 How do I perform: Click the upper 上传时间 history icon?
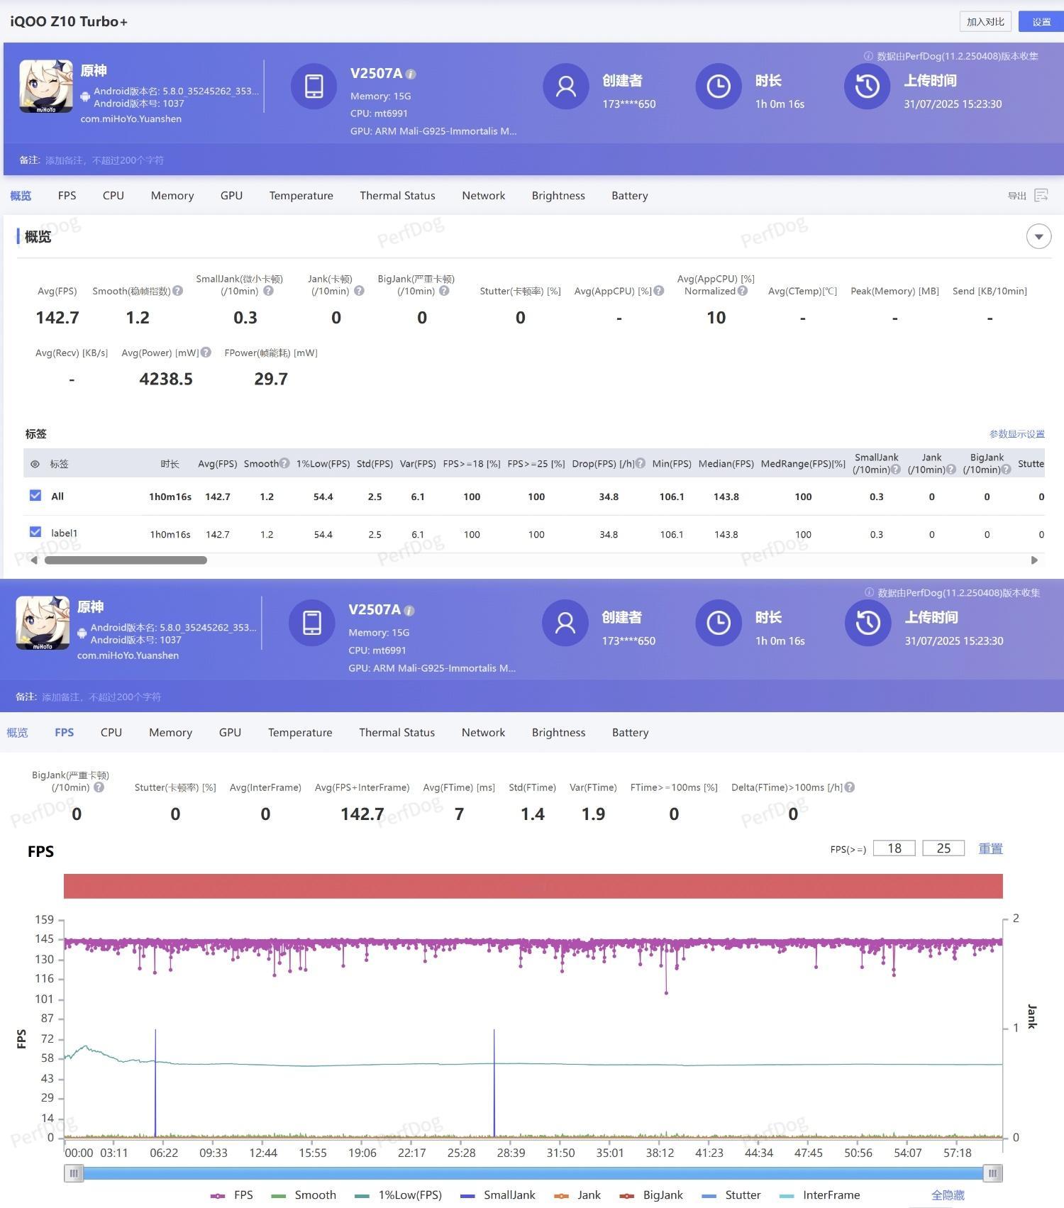click(867, 86)
